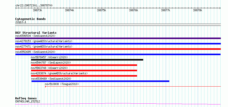Select the blue nsv6539489 variant bar
Image resolution: width=228 pixels, height=107 pixels.
(x=100, y=81)
